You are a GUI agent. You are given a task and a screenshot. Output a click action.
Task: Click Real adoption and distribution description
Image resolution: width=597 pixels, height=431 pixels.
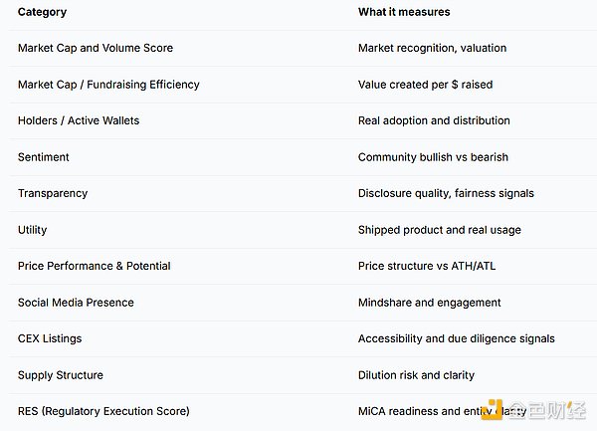coord(434,120)
